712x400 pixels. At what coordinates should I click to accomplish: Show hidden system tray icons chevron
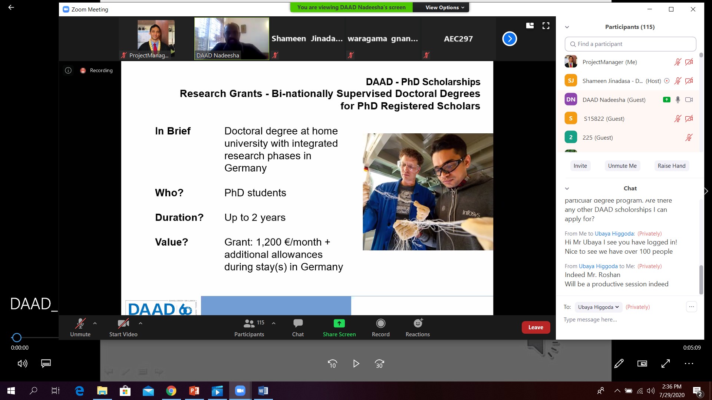click(x=617, y=391)
